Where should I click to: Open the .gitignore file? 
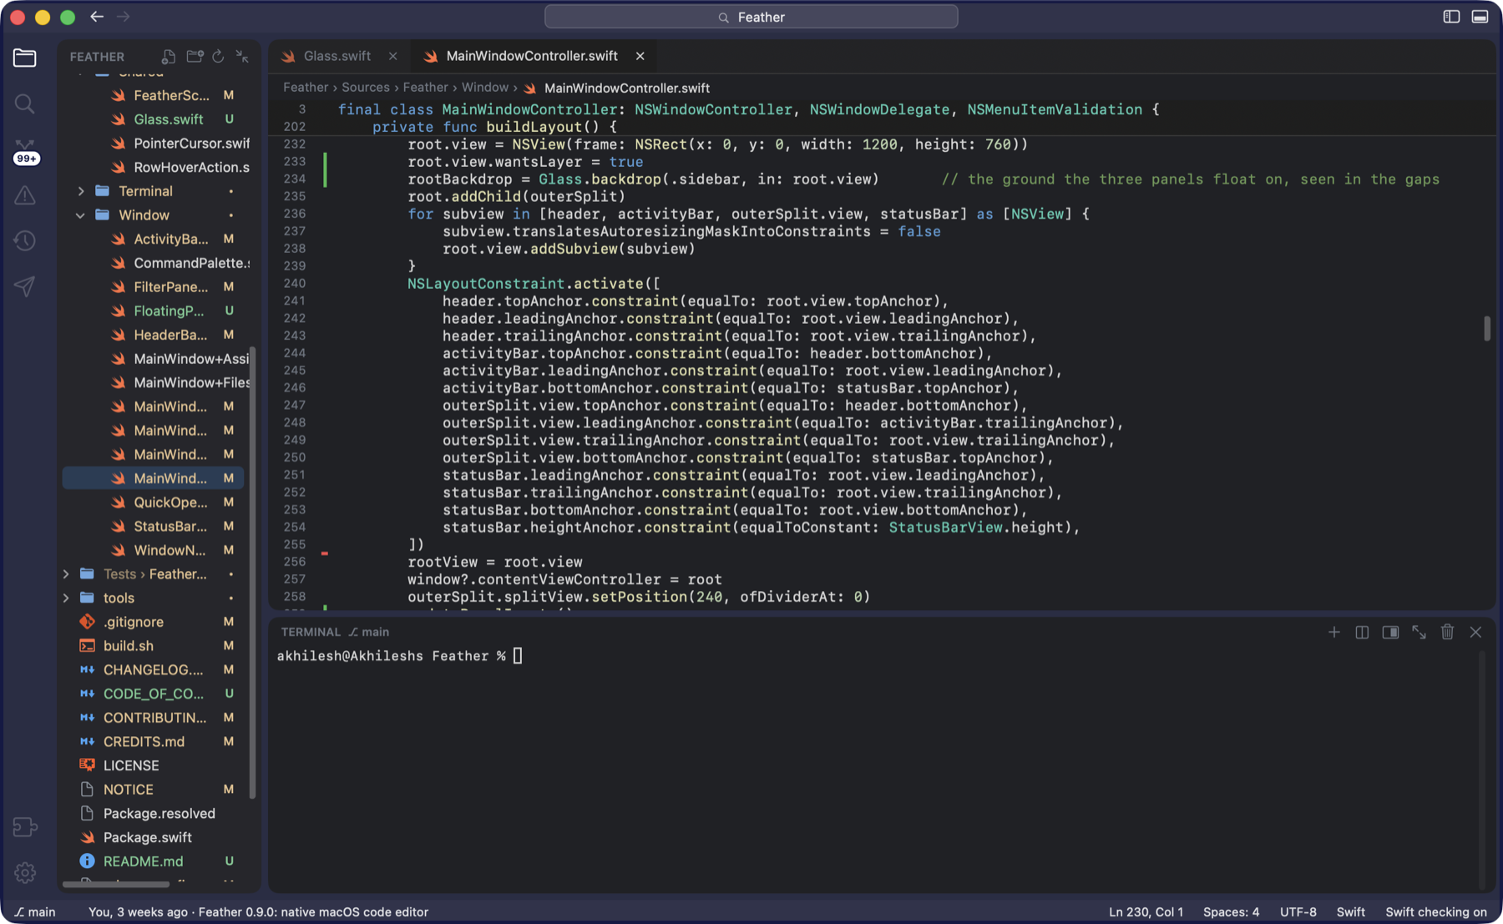154,622
